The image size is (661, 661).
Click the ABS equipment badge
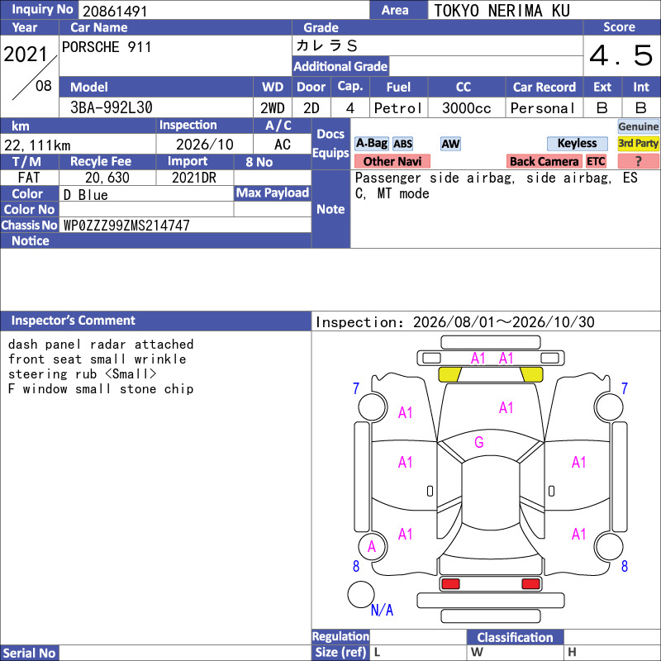pyautogui.click(x=402, y=144)
